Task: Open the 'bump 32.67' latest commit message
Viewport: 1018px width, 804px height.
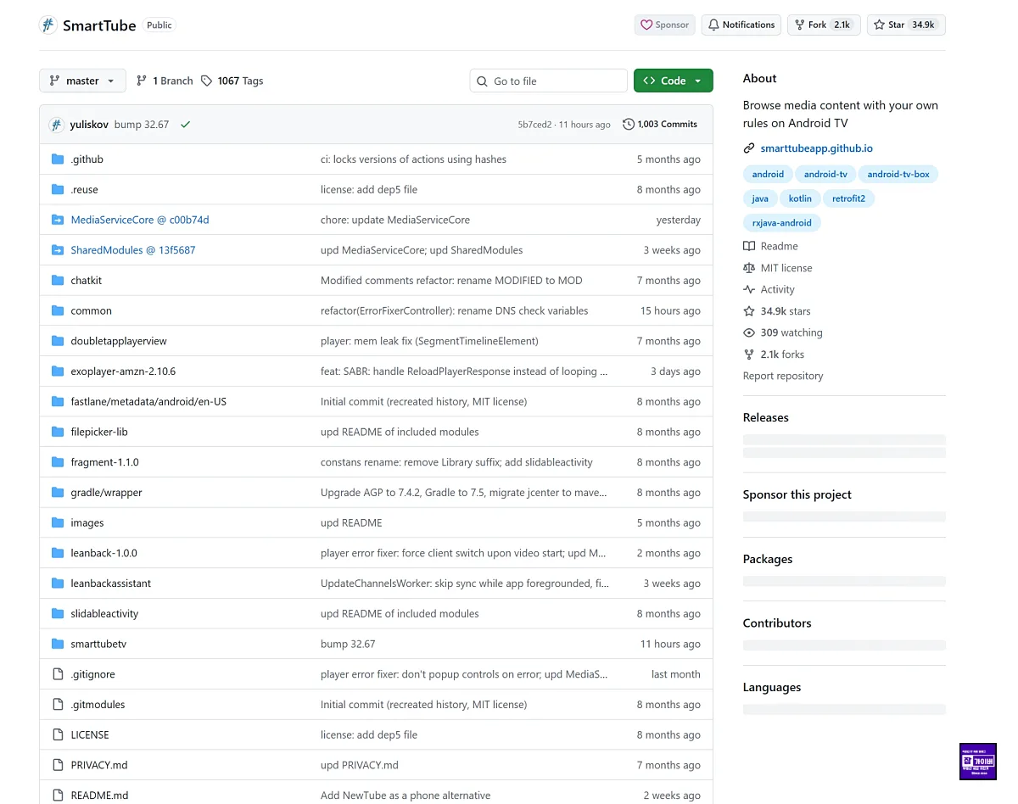Action: click(142, 125)
